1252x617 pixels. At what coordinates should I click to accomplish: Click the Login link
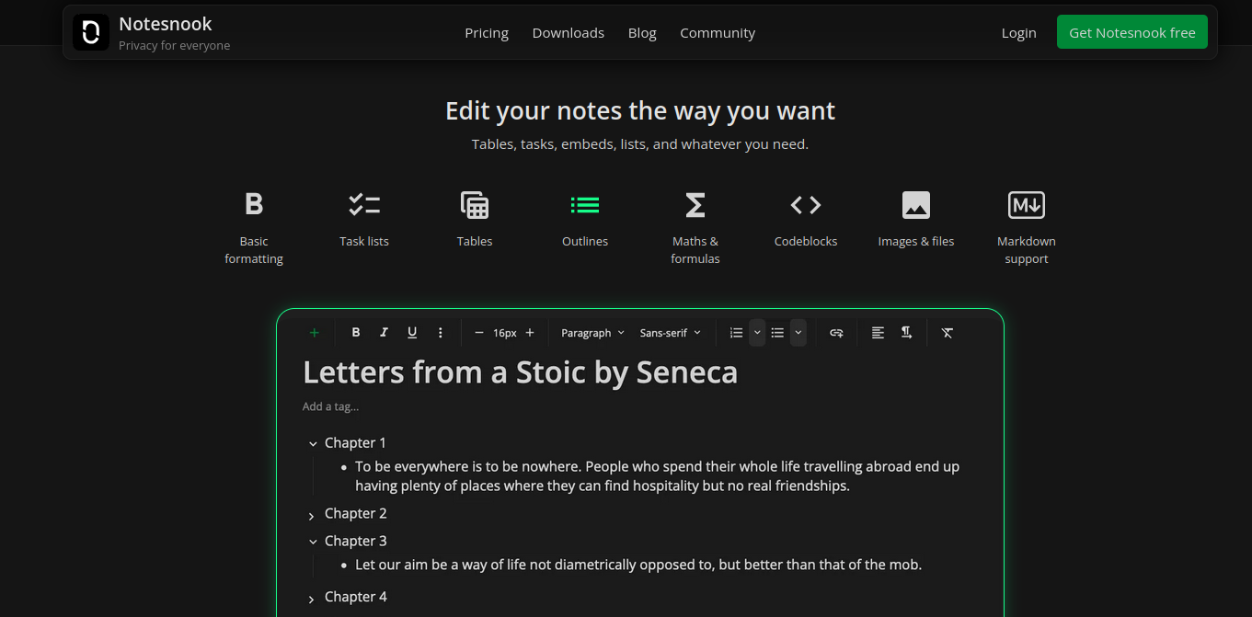coord(1018,33)
